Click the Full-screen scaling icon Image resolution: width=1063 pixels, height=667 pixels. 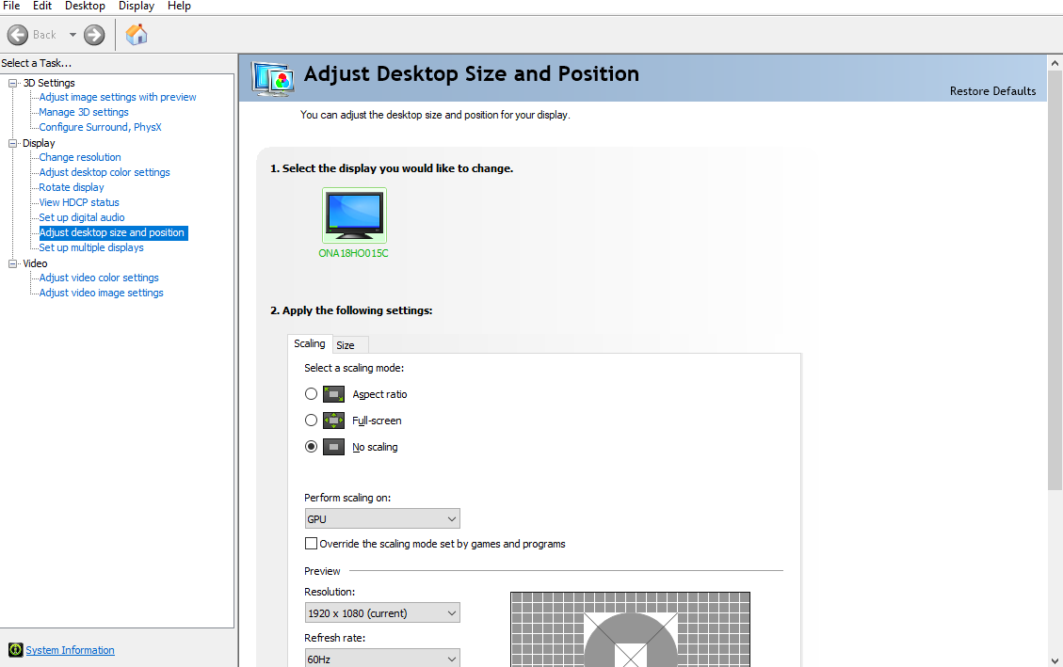(333, 421)
